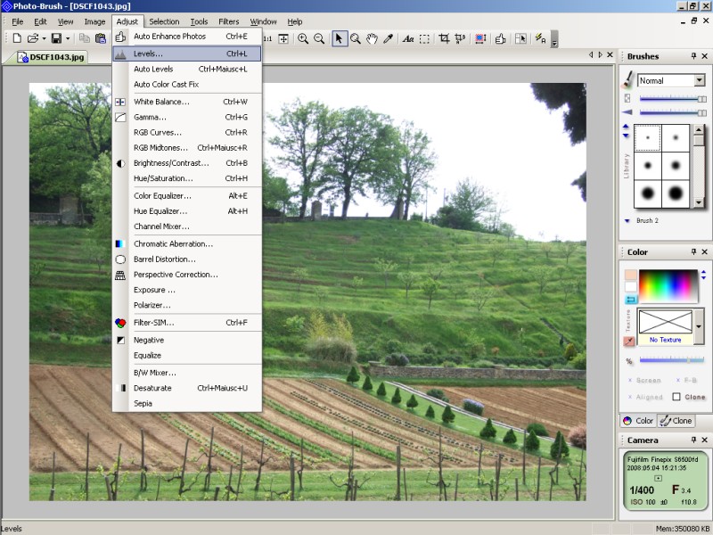
Task: Pin the Brushes panel
Action: tap(693, 56)
